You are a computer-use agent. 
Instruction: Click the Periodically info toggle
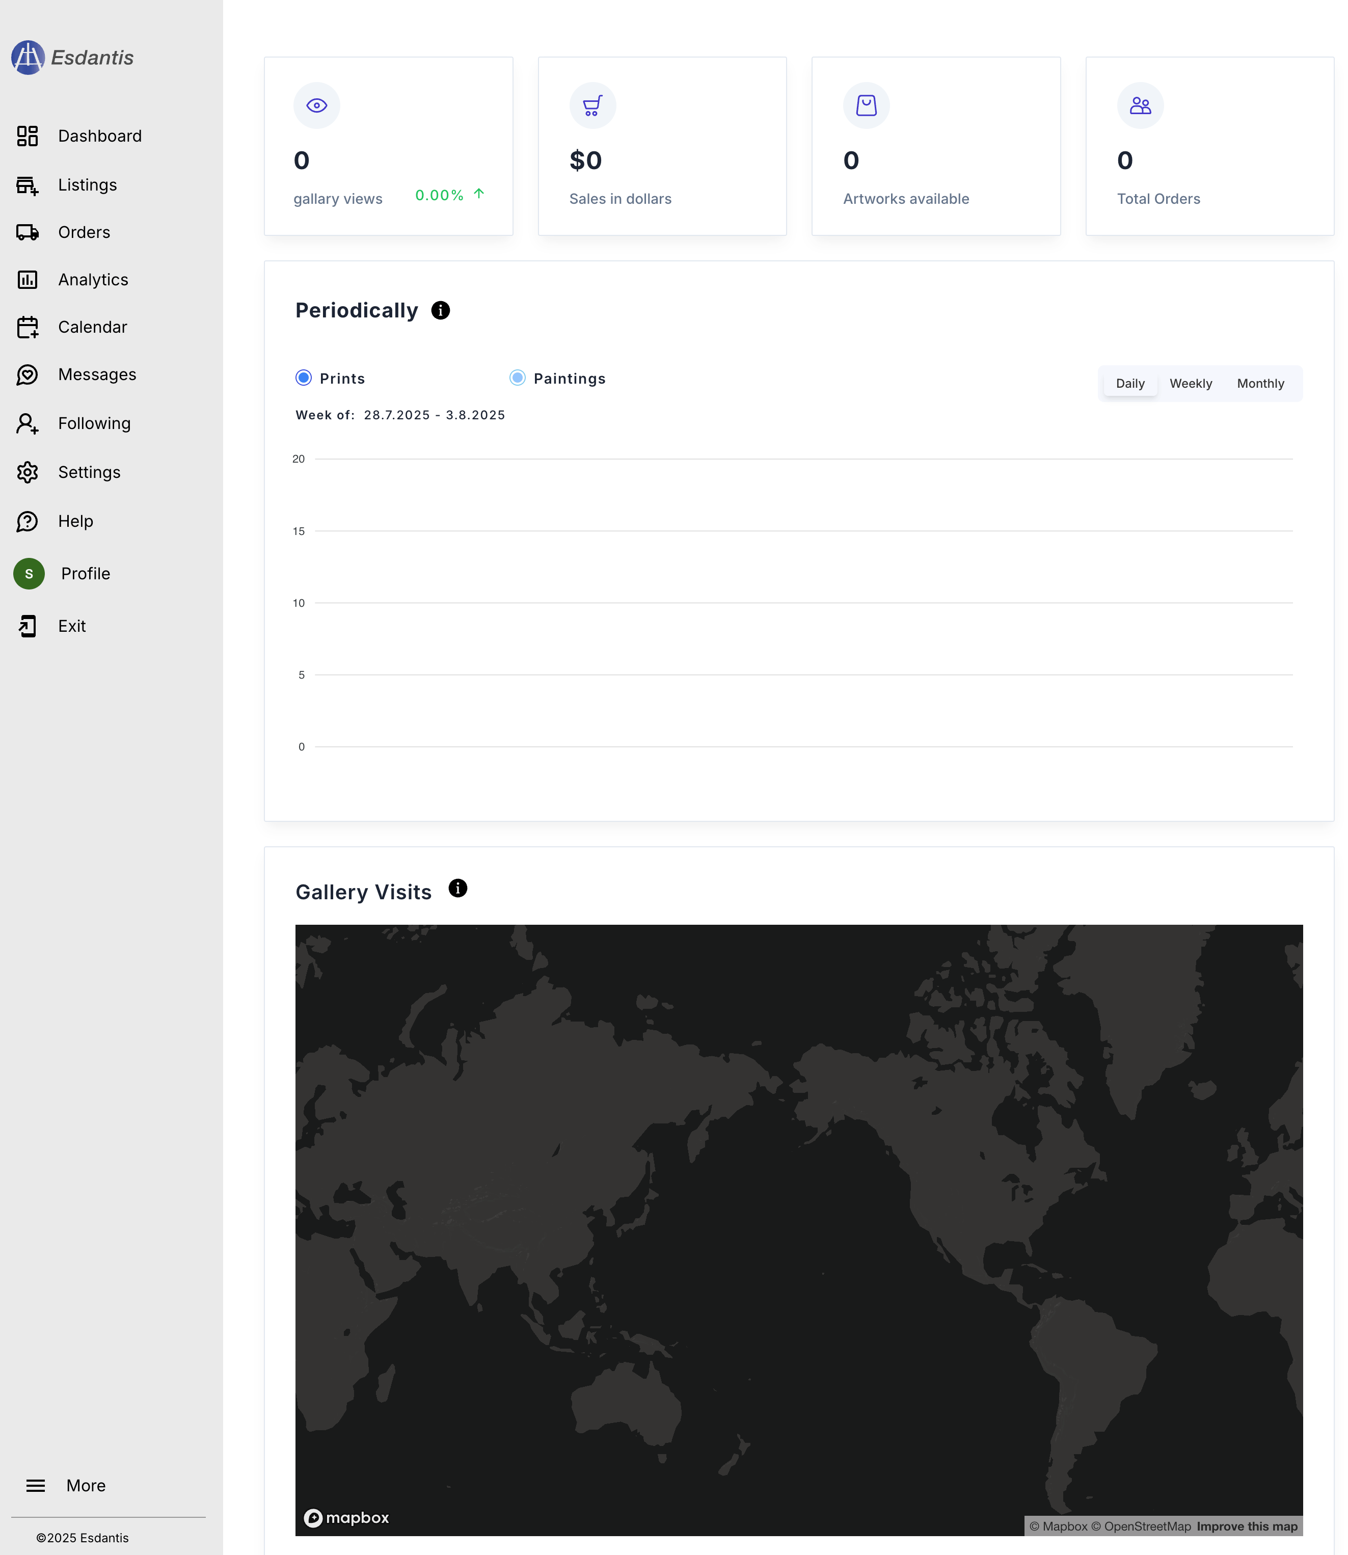[441, 310]
